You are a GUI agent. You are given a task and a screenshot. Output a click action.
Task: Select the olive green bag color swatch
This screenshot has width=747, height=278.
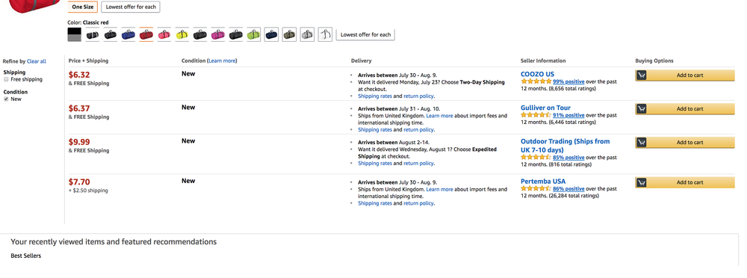pyautogui.click(x=289, y=35)
